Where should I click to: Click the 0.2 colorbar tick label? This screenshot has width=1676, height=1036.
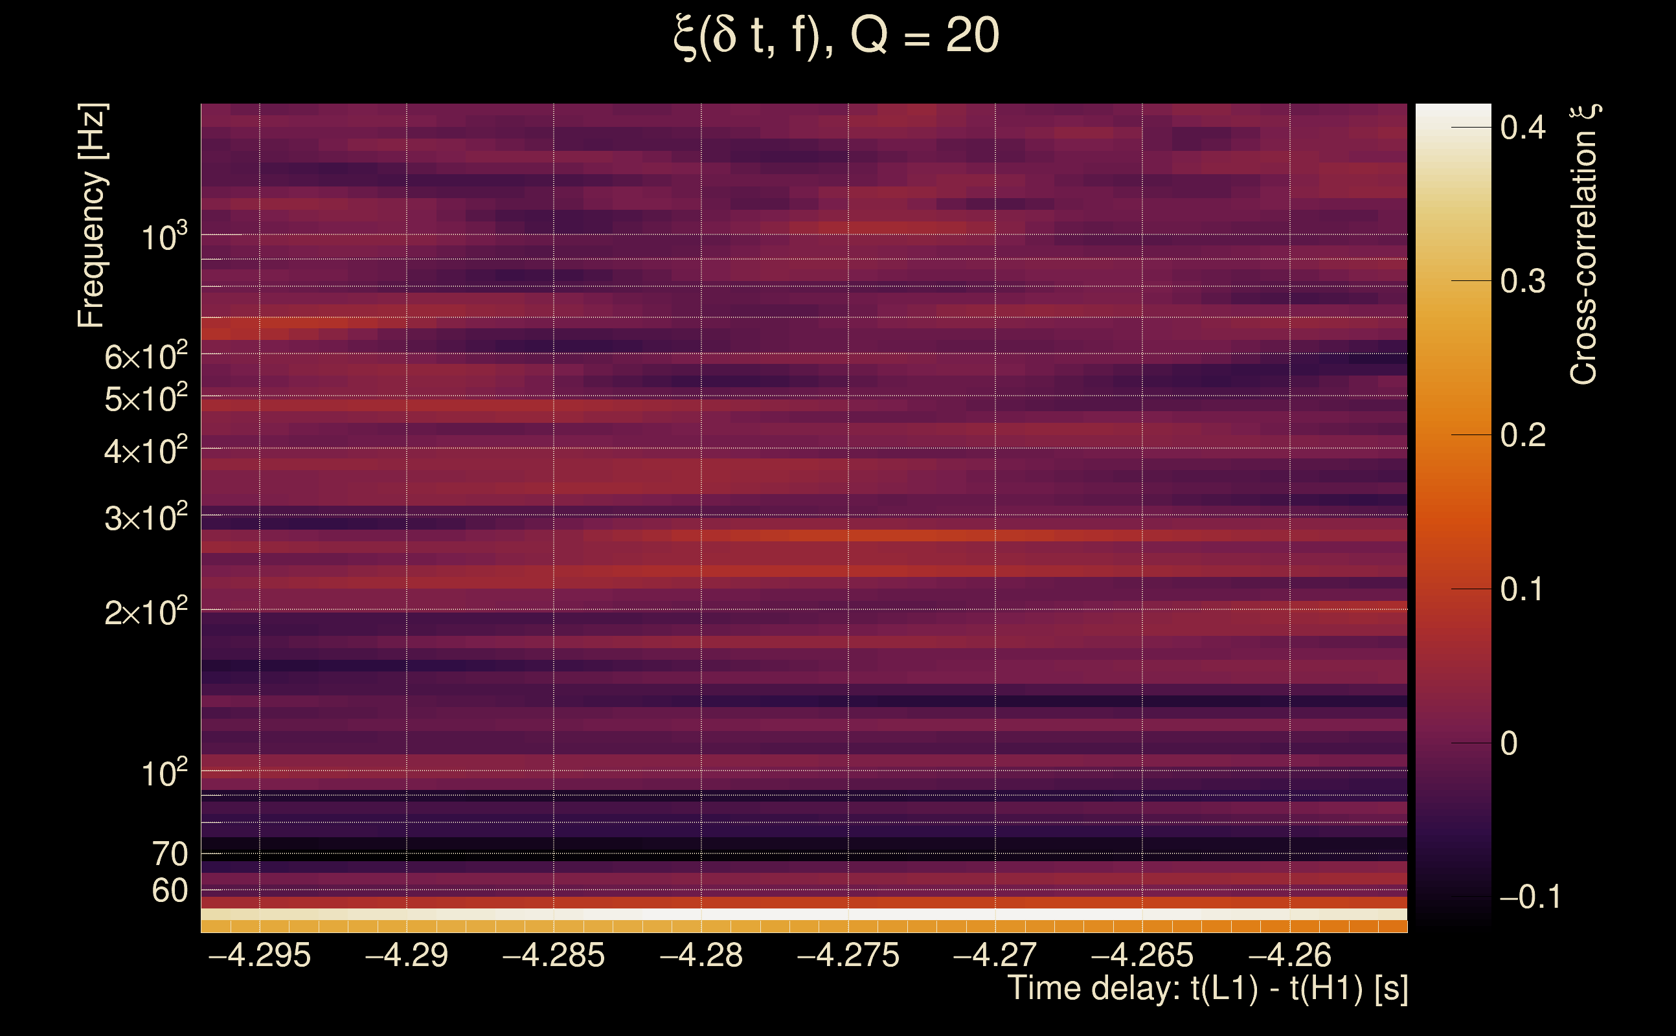(1523, 436)
